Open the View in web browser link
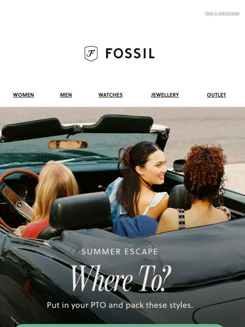The width and height of the screenshot is (245, 327). (x=222, y=13)
